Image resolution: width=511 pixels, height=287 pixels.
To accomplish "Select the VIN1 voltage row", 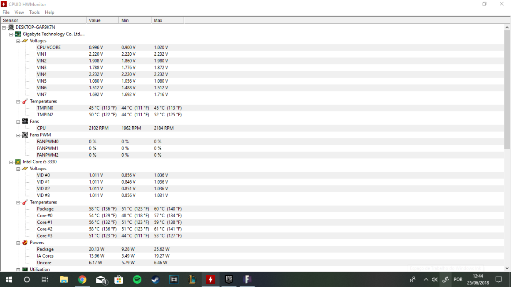I will click(252, 54).
